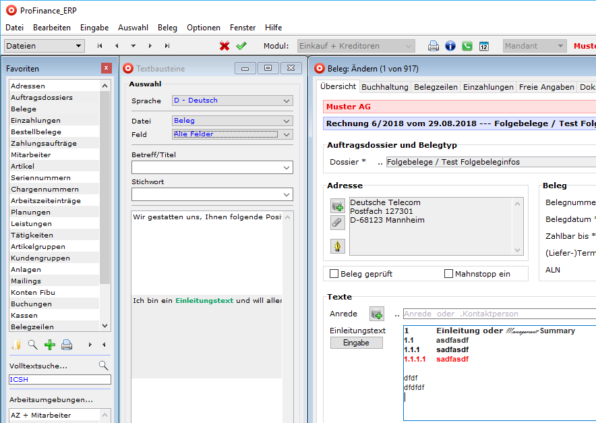
Task: Click the Volltextsuche input field
Action: 59,380
